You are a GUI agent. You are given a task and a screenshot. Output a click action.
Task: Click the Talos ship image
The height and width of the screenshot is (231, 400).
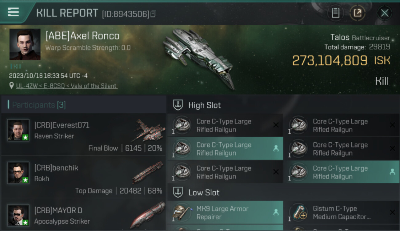click(x=198, y=59)
